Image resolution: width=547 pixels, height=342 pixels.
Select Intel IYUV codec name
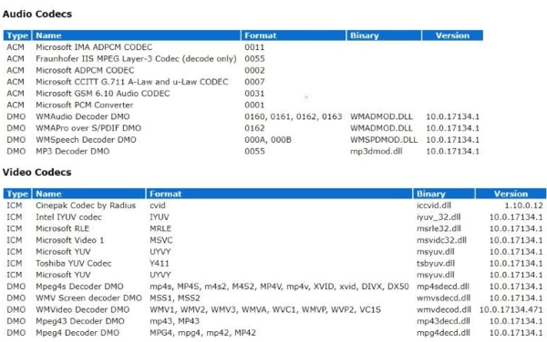[68, 217]
